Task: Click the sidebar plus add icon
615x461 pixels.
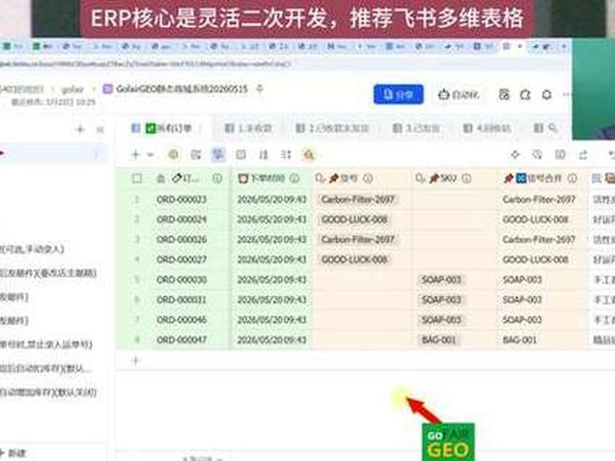Action: coord(81,129)
